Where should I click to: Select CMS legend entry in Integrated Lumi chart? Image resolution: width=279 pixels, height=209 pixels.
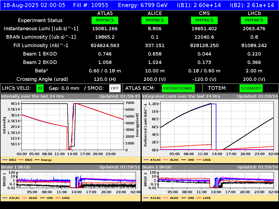(188, 160)
